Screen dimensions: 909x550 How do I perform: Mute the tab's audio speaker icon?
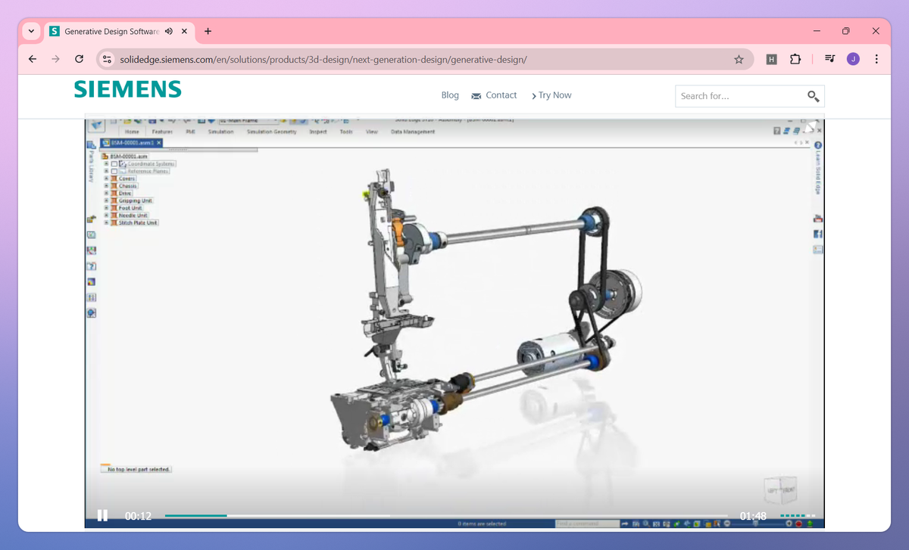coord(168,32)
